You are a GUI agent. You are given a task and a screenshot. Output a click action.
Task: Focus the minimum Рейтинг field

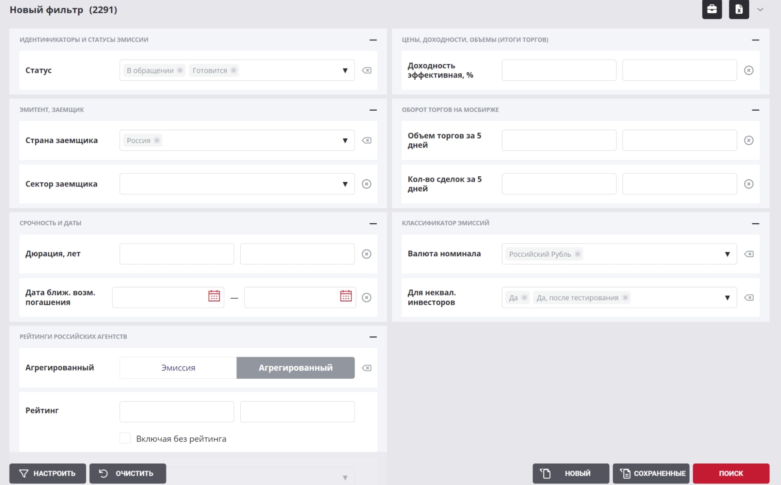click(x=177, y=412)
